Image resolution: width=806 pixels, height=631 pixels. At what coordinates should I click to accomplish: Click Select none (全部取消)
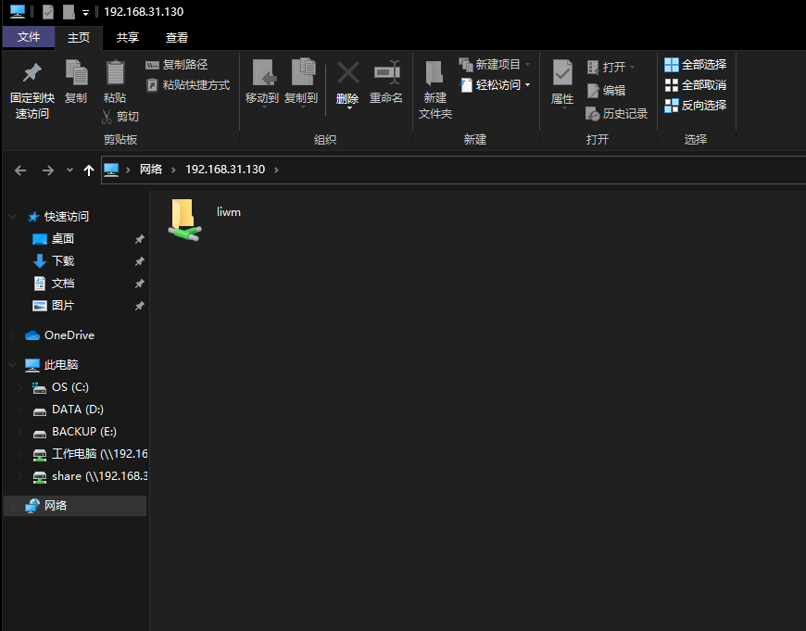[696, 85]
